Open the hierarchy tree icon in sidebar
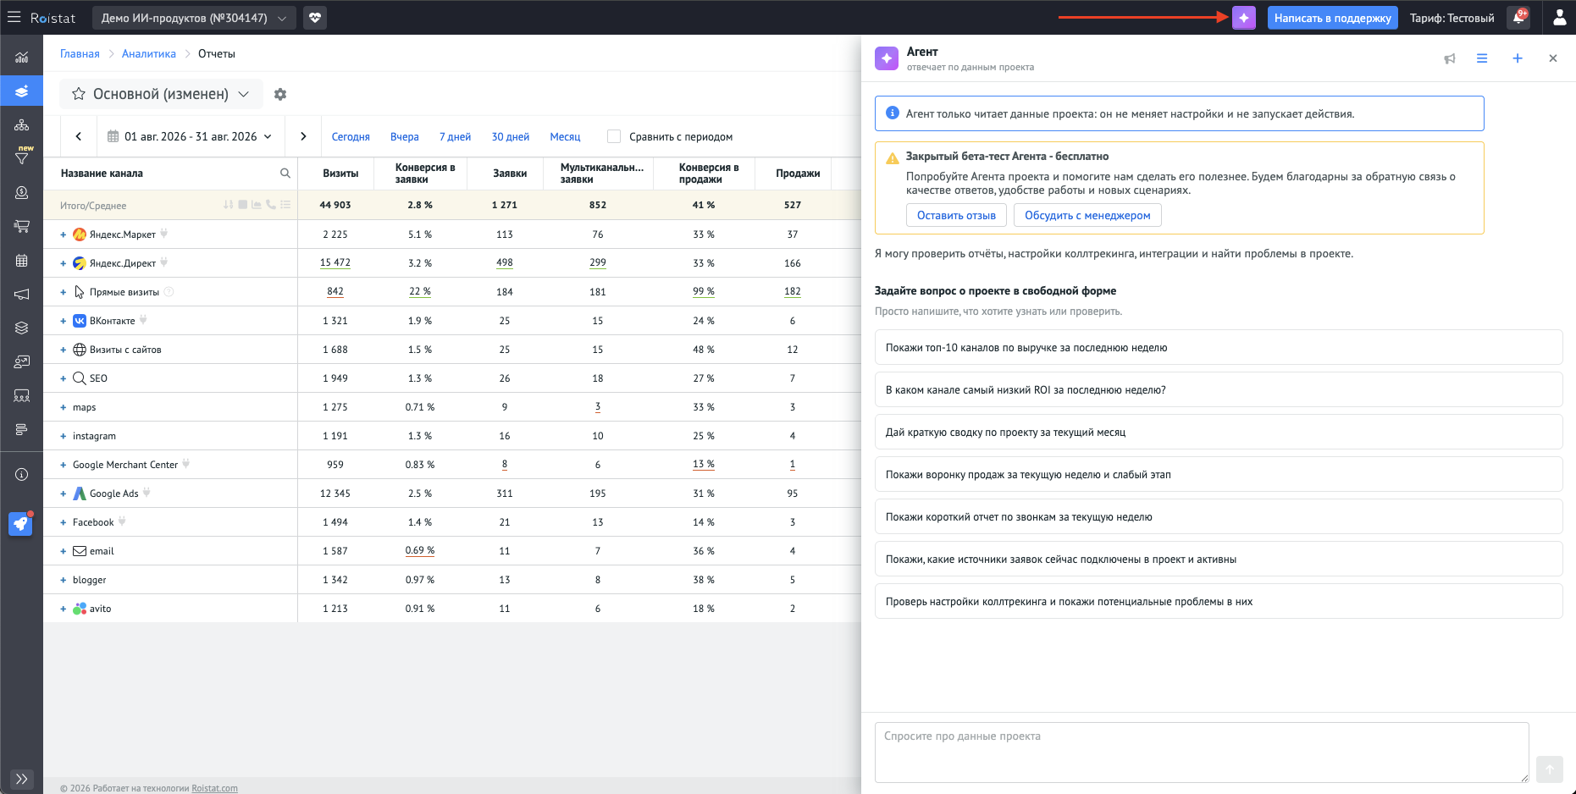 pyautogui.click(x=22, y=125)
